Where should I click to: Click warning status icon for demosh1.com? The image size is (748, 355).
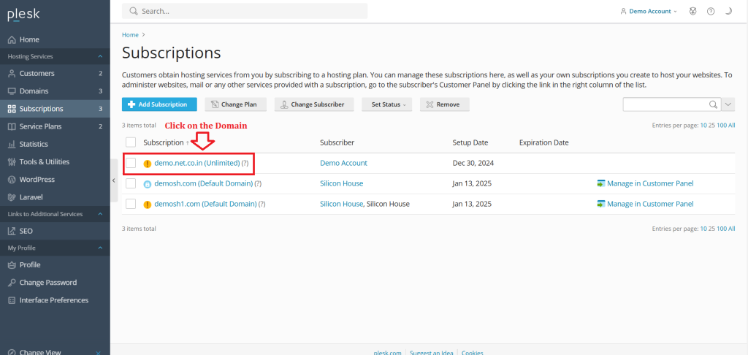(x=148, y=205)
